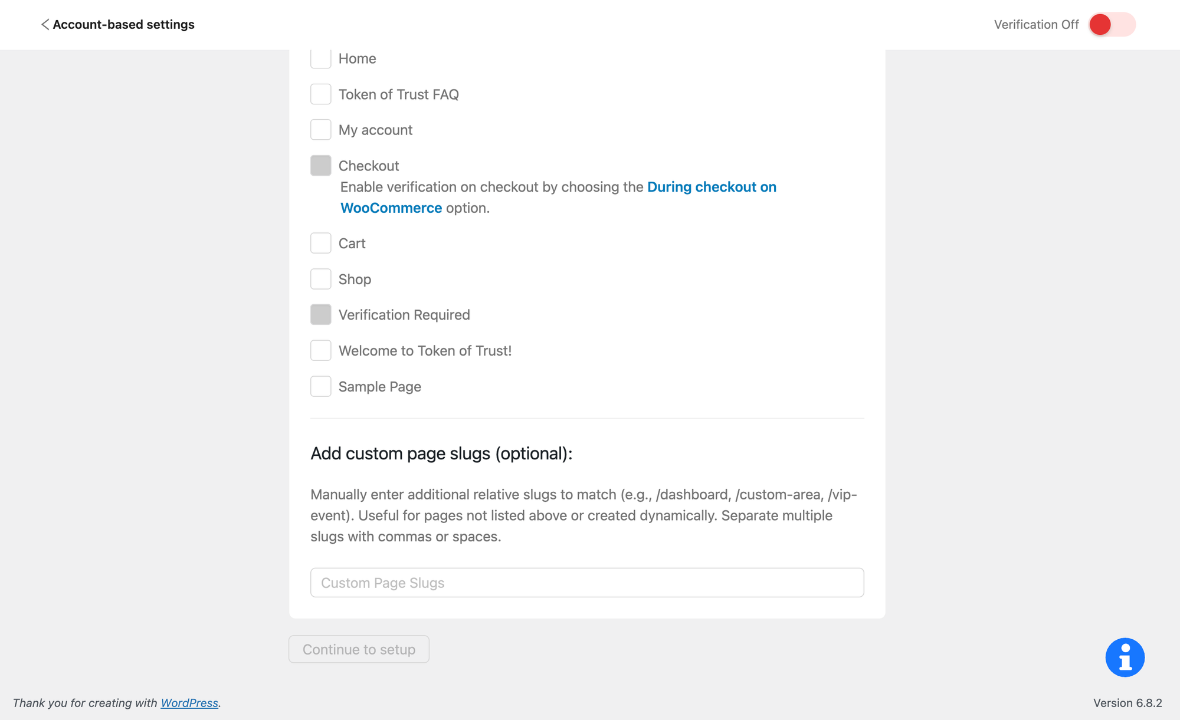Image resolution: width=1180 pixels, height=720 pixels.
Task: Click the greyed Checkout checkbox
Action: [320, 166]
